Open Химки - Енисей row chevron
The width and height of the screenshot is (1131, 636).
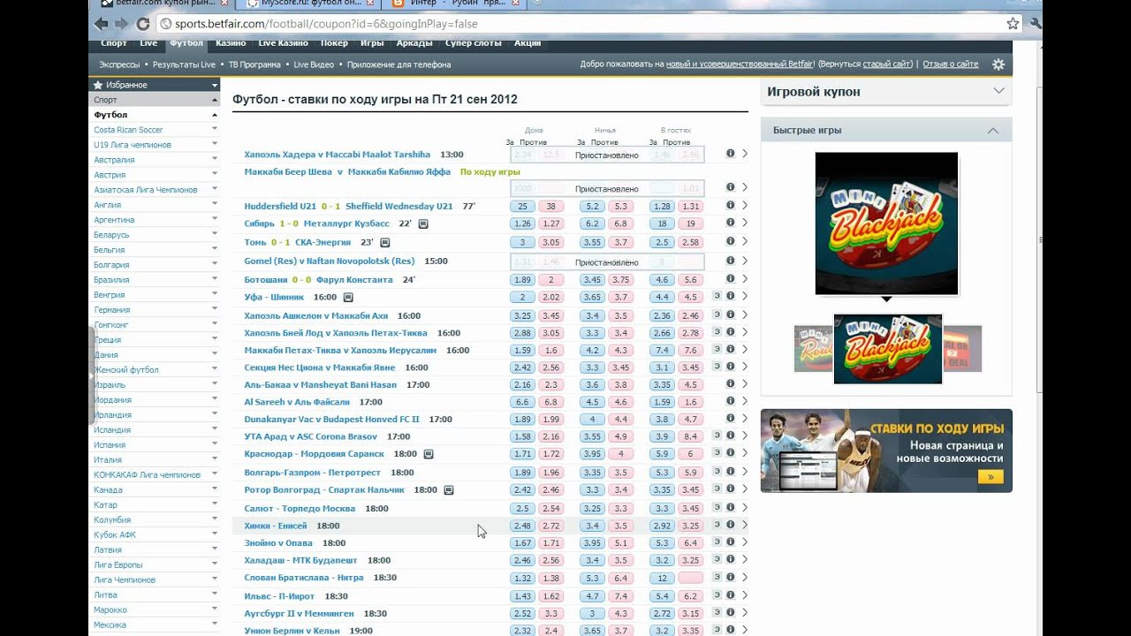tap(745, 525)
